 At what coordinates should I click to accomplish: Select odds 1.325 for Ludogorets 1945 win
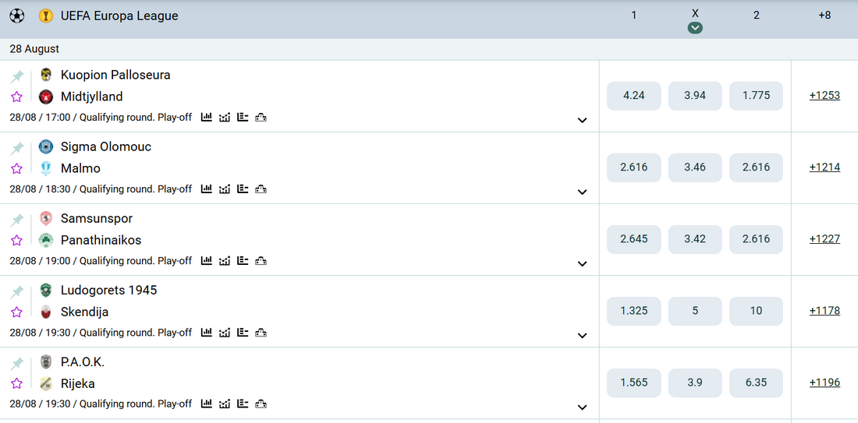[x=633, y=311]
